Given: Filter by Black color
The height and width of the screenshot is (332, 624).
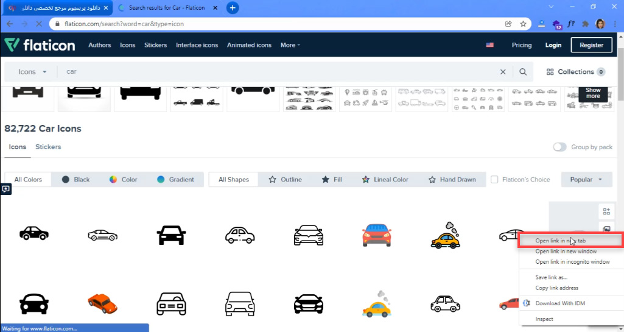Looking at the screenshot, I should [x=75, y=180].
